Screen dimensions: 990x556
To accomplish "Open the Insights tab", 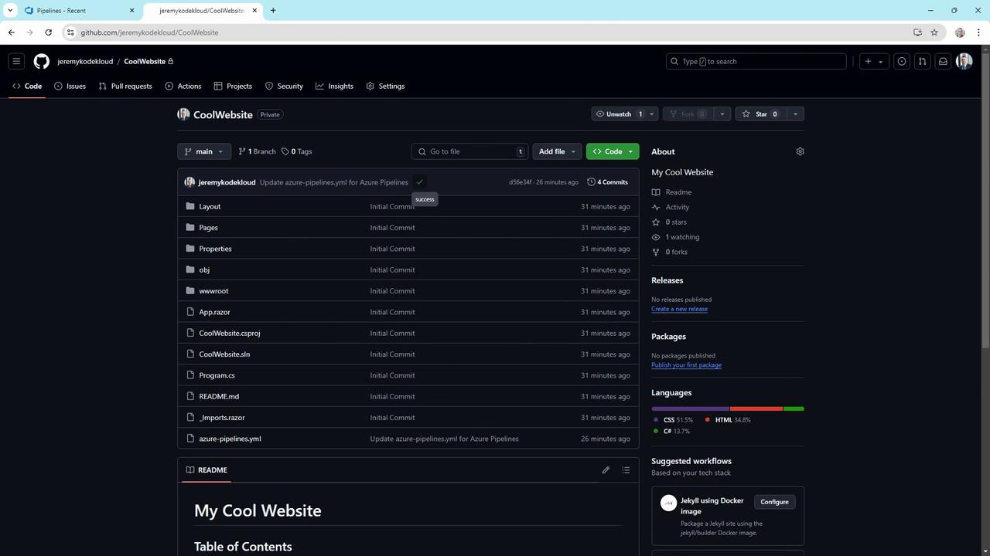I will [x=334, y=86].
